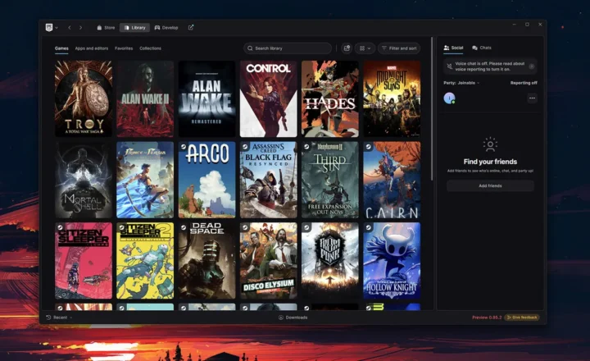Click the Find your friends person icon
The height and width of the screenshot is (361, 590).
click(x=490, y=144)
